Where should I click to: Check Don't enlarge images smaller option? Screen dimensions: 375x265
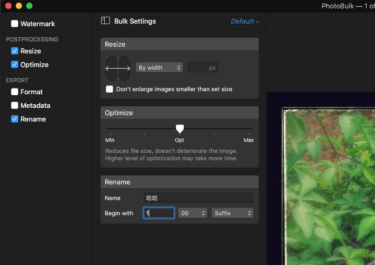click(109, 89)
